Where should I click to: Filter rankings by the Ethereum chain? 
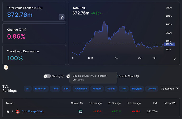41,89
